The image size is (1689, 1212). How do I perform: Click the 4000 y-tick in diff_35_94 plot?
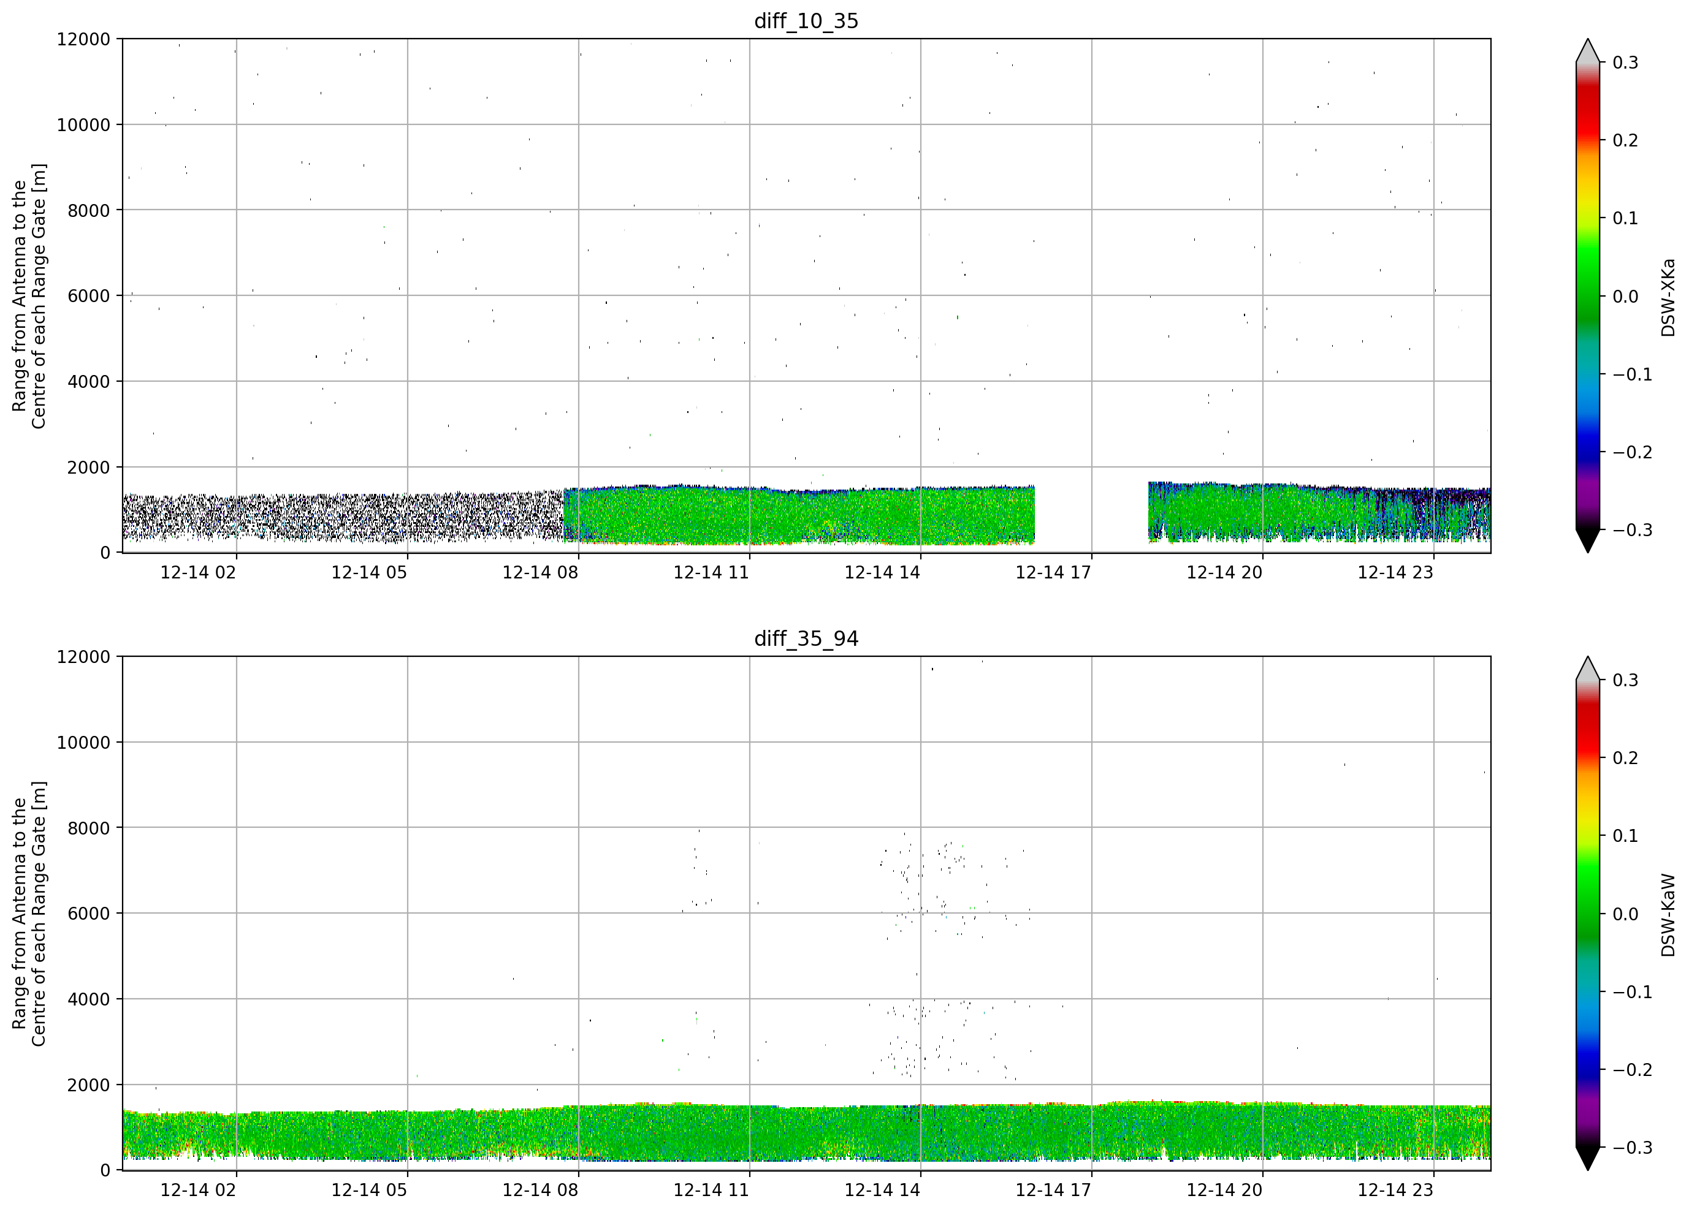(x=89, y=1000)
